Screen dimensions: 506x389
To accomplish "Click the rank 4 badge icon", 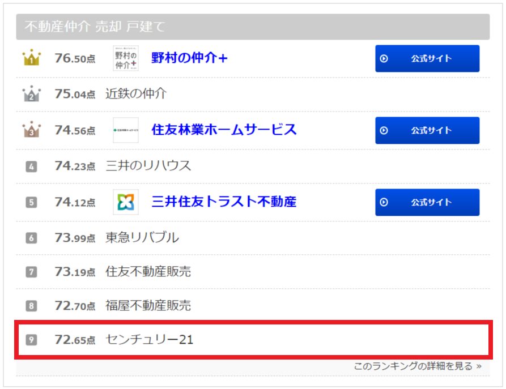I will (31, 166).
